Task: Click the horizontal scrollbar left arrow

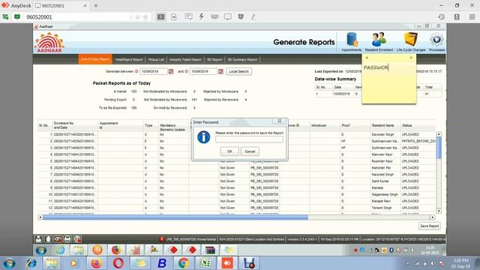Action: pyautogui.click(x=40, y=217)
